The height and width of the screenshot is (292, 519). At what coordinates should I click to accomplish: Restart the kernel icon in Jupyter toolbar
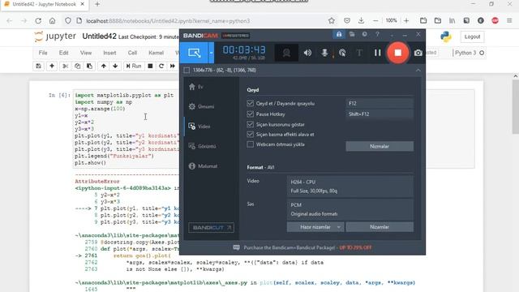pyautogui.click(x=161, y=66)
